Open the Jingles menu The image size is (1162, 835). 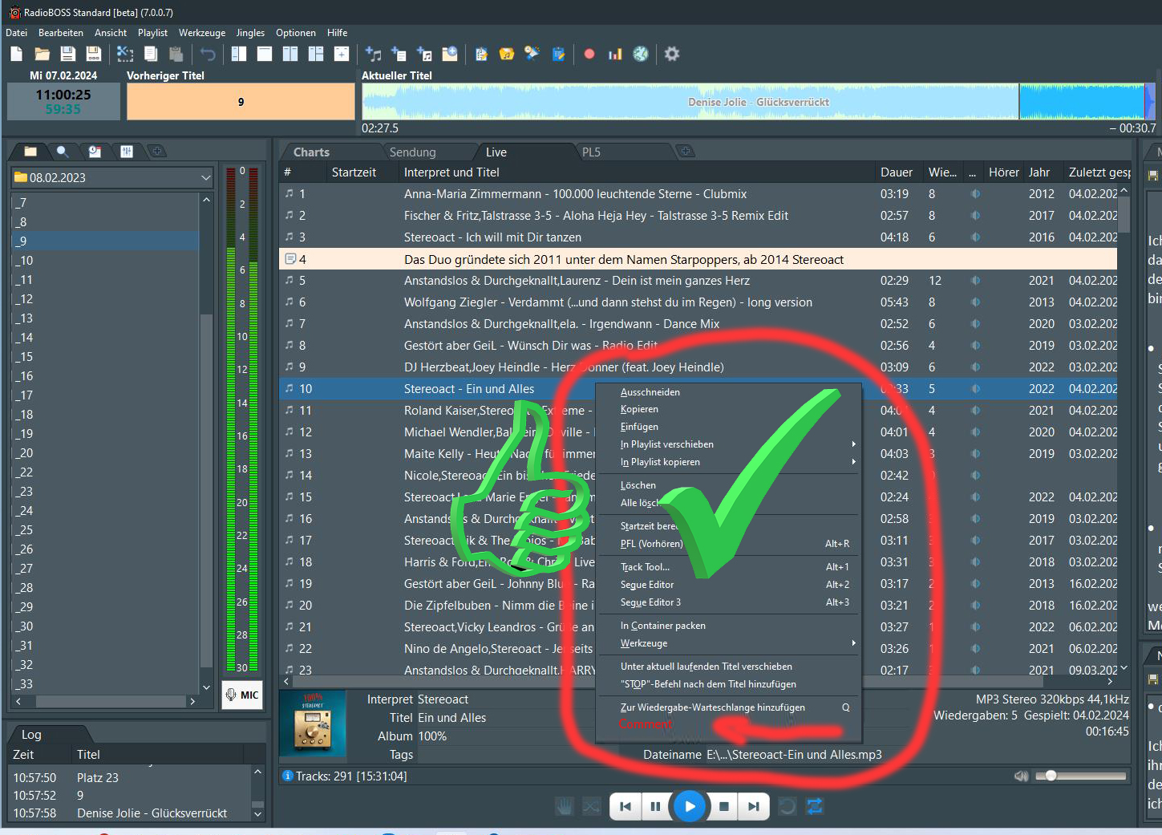(x=250, y=33)
